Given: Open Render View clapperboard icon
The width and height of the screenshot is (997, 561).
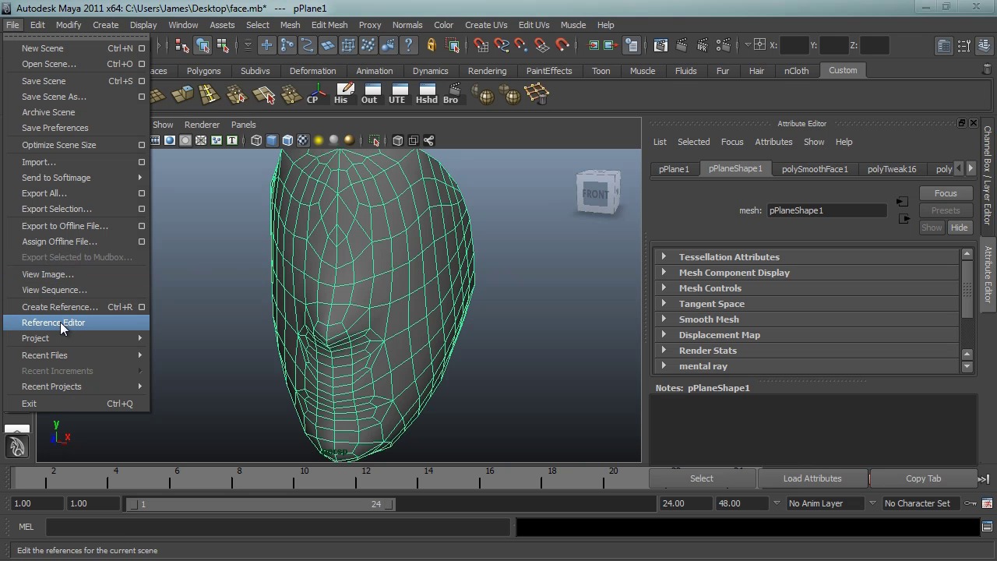Looking at the screenshot, I should [661, 45].
